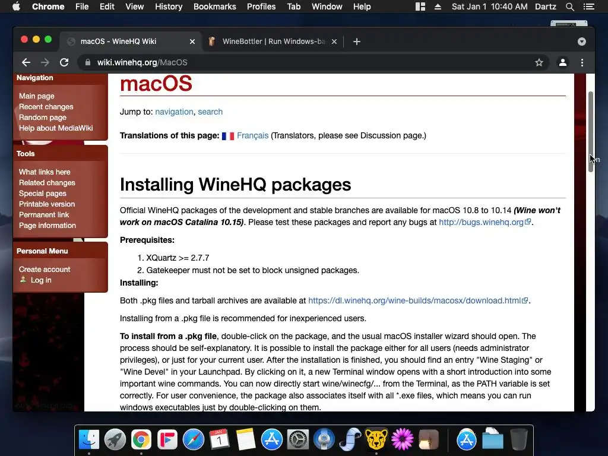This screenshot has height=456, width=608.
Task: Open a new tab with the plus button
Action: tap(357, 42)
